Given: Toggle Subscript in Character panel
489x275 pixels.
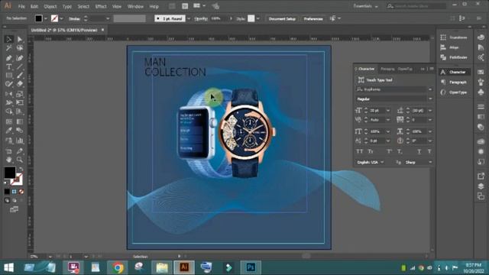Looking at the screenshot, I should point(400,151).
